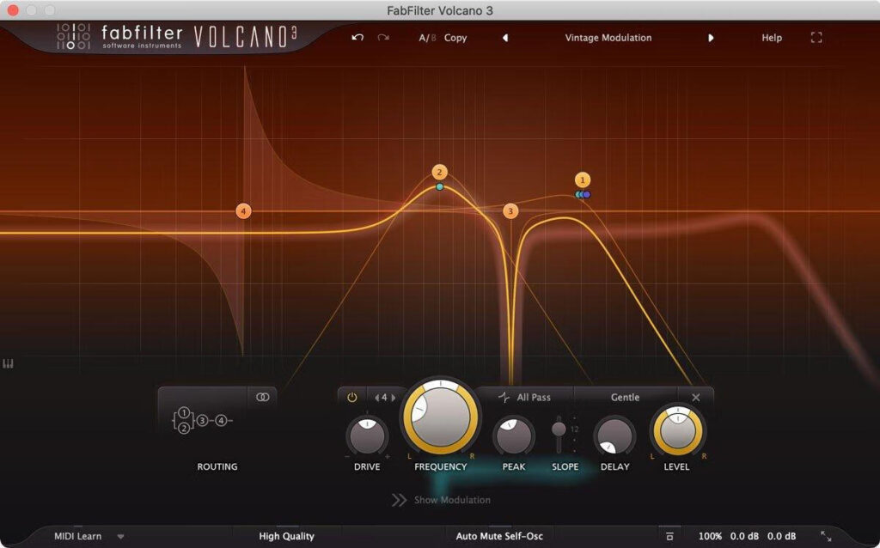Undo the last change with the undo arrow
The width and height of the screenshot is (880, 548).
[x=357, y=38]
